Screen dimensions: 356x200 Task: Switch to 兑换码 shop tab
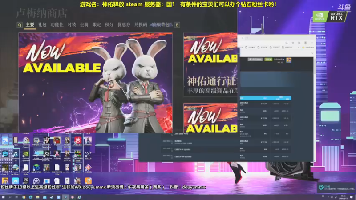[141, 25]
